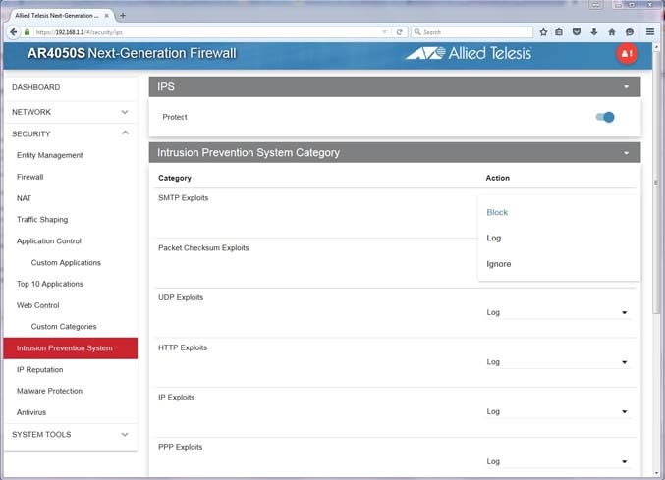This screenshot has width=665, height=480.
Task: Click the Category column header
Action: [174, 178]
